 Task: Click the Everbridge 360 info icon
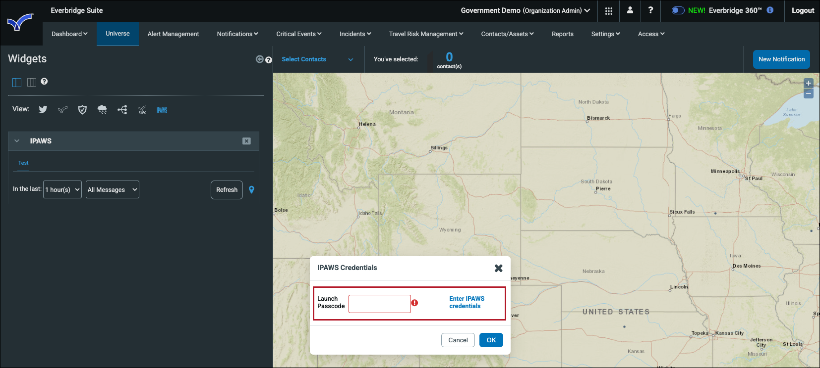770,10
